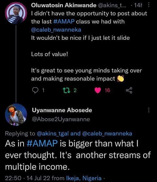
Task: Retweet Oluwatosin Akinwande's tweet
Action: pos(66,90)
